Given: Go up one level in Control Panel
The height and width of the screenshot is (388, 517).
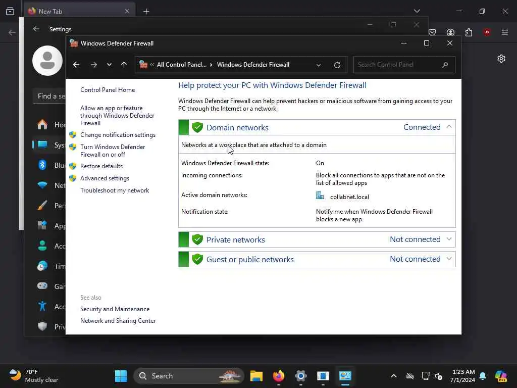Looking at the screenshot, I should [x=124, y=65].
